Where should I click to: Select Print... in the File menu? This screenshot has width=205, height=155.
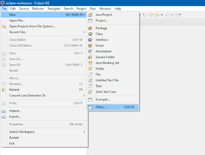pos(44,103)
